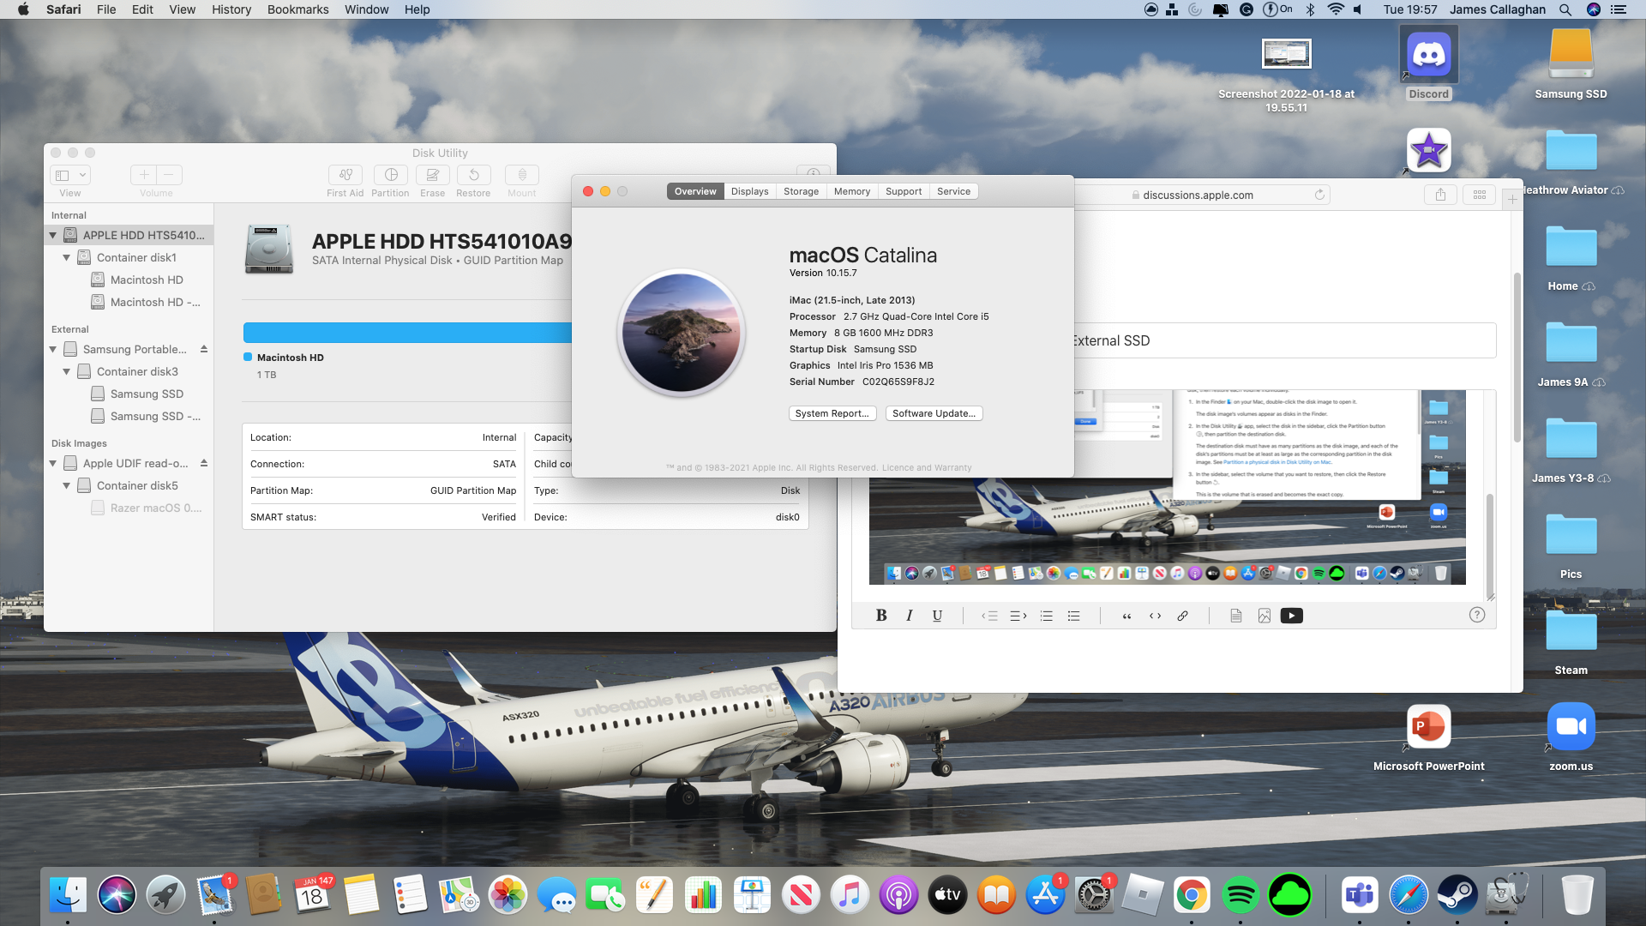Image resolution: width=1646 pixels, height=926 pixels.
Task: Click the Restore toolbar icon
Action: pyautogui.click(x=473, y=175)
